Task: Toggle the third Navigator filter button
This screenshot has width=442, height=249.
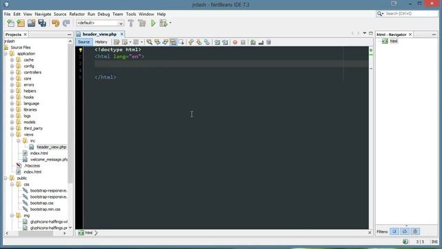Action: (x=415, y=232)
